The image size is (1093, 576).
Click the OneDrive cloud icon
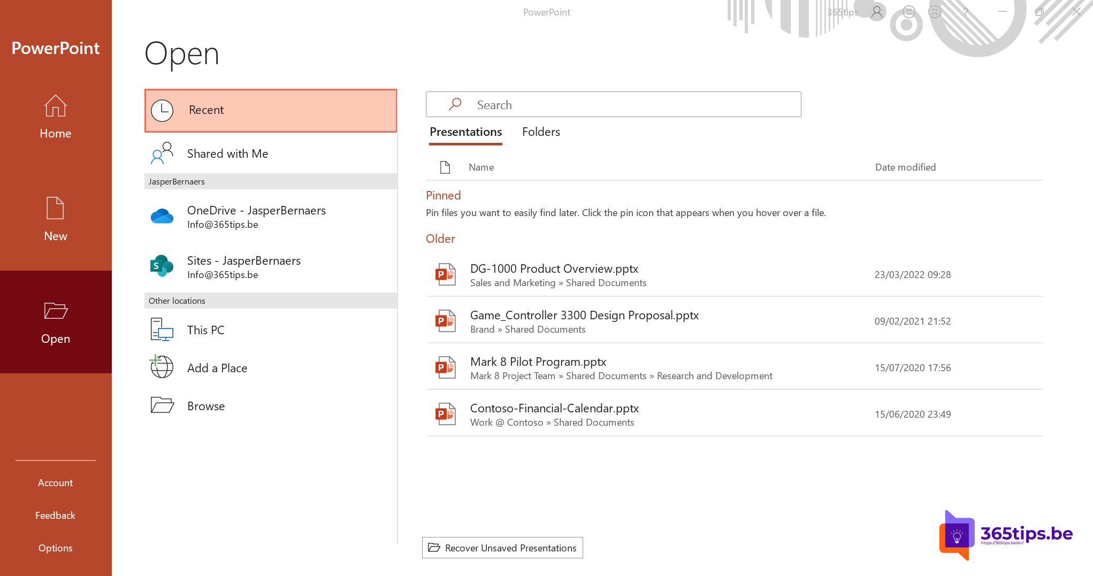pos(162,217)
